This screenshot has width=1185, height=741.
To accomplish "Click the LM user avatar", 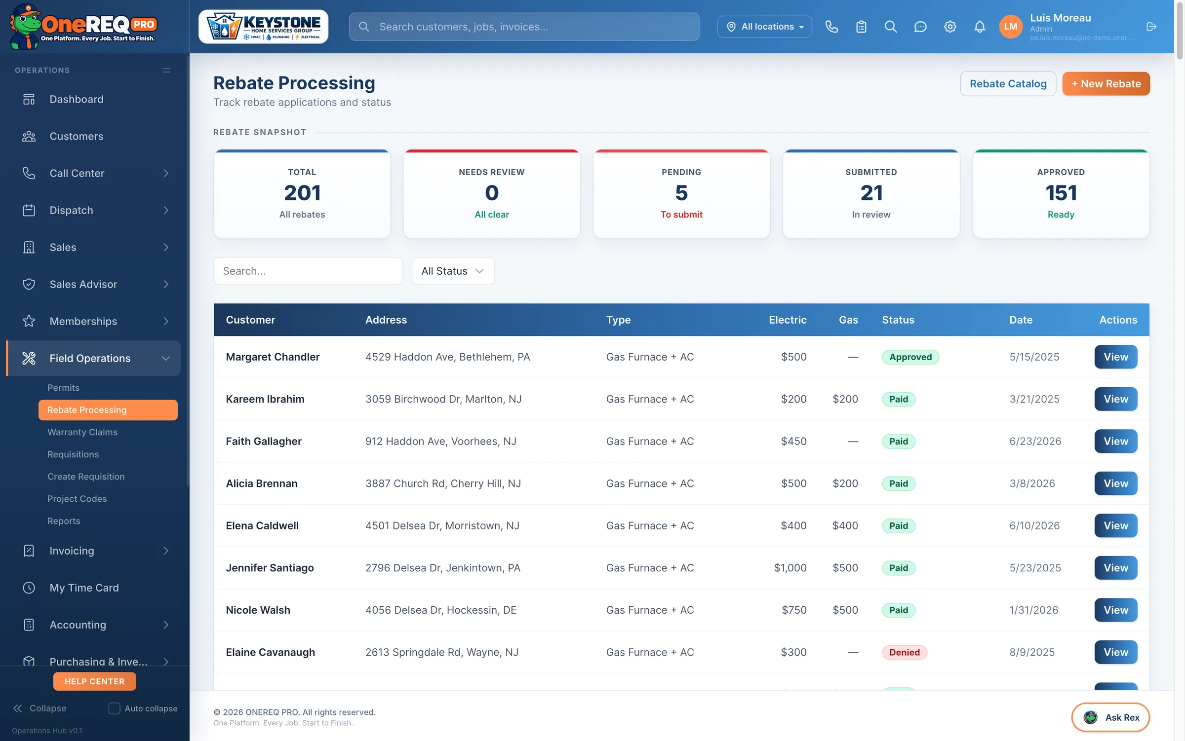I will pos(1011,27).
